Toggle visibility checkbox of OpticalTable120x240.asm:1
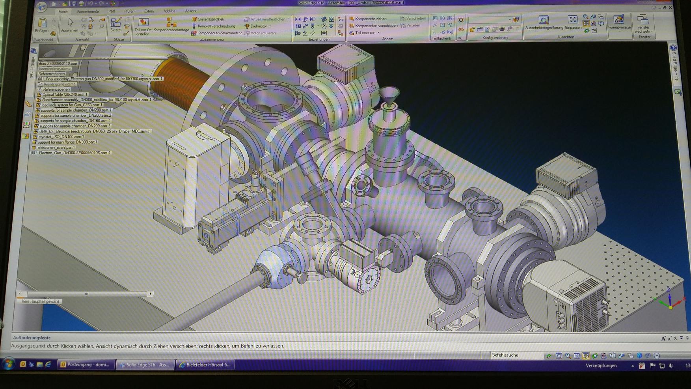 pyautogui.click(x=39, y=95)
